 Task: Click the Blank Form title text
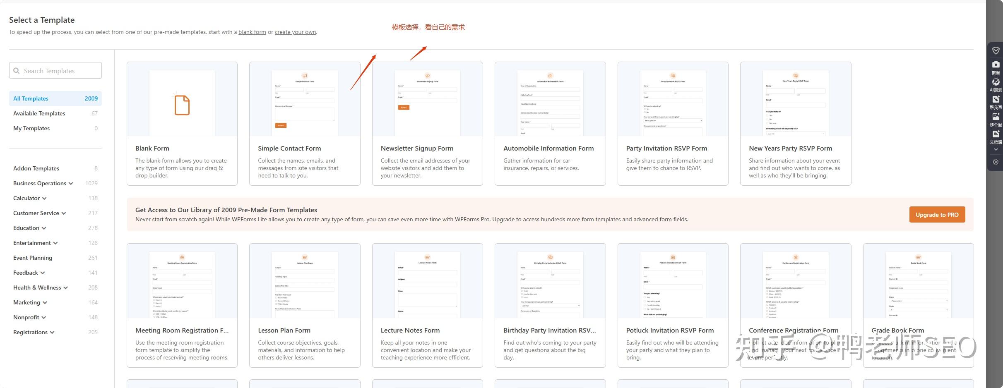152,148
